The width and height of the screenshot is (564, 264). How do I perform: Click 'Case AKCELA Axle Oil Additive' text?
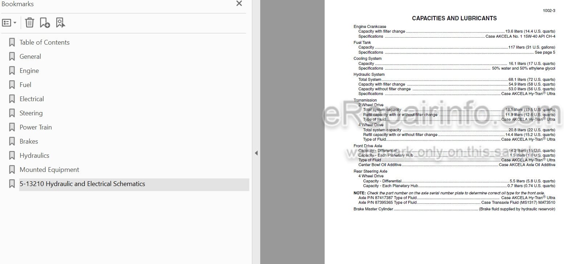click(x=527, y=165)
